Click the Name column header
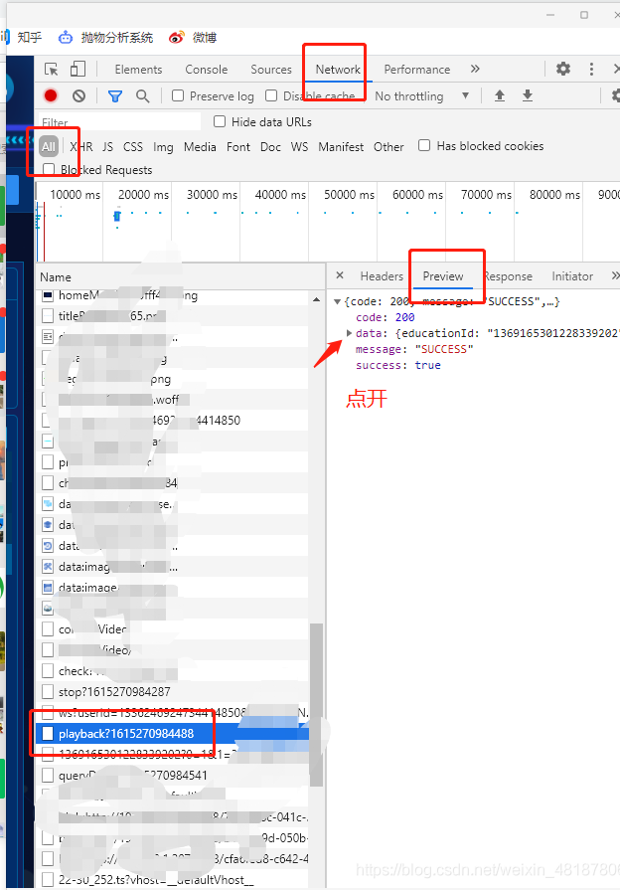The width and height of the screenshot is (620, 890). click(x=181, y=277)
